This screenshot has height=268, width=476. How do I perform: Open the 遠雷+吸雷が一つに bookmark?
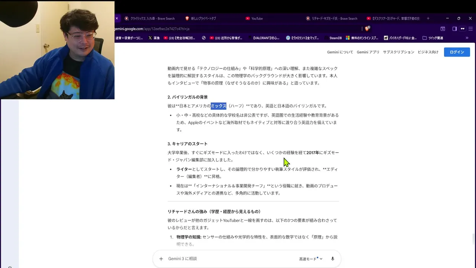tap(129, 38)
